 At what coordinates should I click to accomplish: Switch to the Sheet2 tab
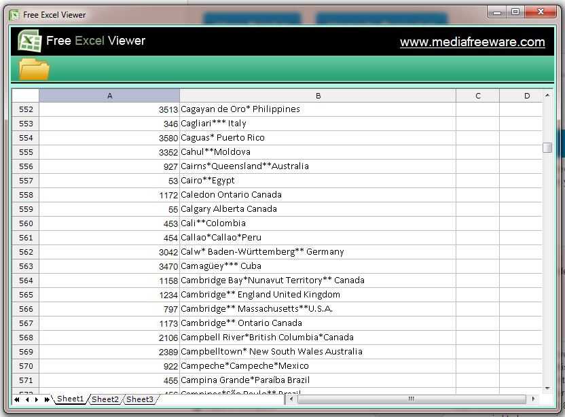[105, 399]
